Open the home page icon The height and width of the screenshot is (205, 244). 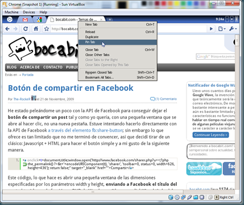point(36,29)
